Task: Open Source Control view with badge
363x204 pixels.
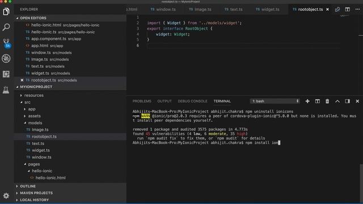Action: tap(6, 43)
